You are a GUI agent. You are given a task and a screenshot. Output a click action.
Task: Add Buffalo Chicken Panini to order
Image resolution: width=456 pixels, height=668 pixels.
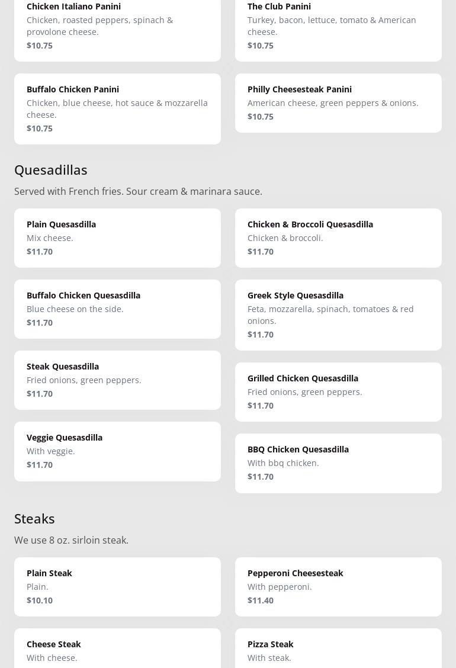pos(117,108)
